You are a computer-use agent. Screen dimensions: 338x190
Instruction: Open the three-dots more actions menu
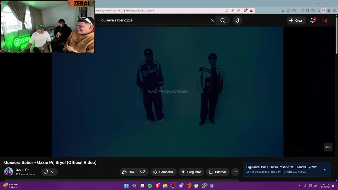click(235, 172)
